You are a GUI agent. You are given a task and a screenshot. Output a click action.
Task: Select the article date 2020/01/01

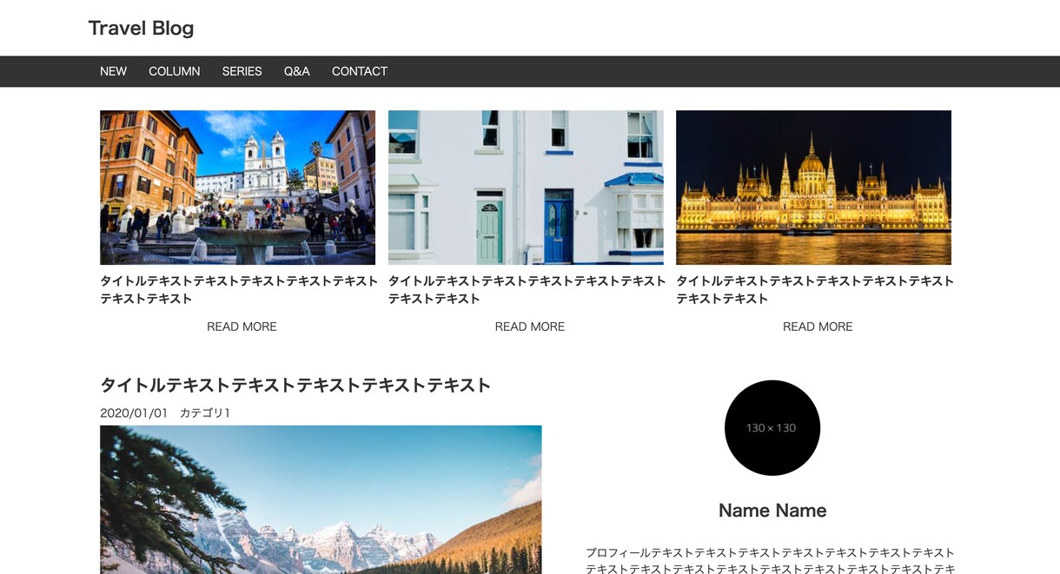(134, 413)
